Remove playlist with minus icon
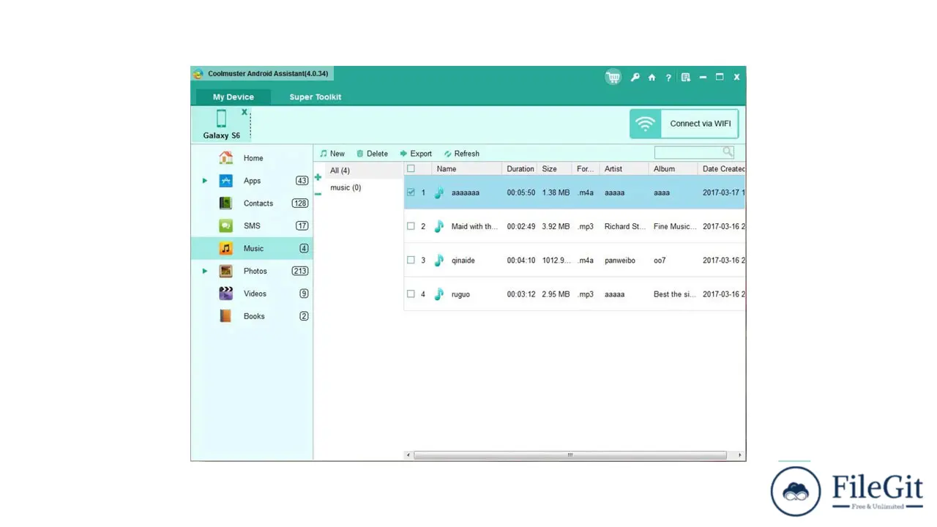 [x=318, y=194]
